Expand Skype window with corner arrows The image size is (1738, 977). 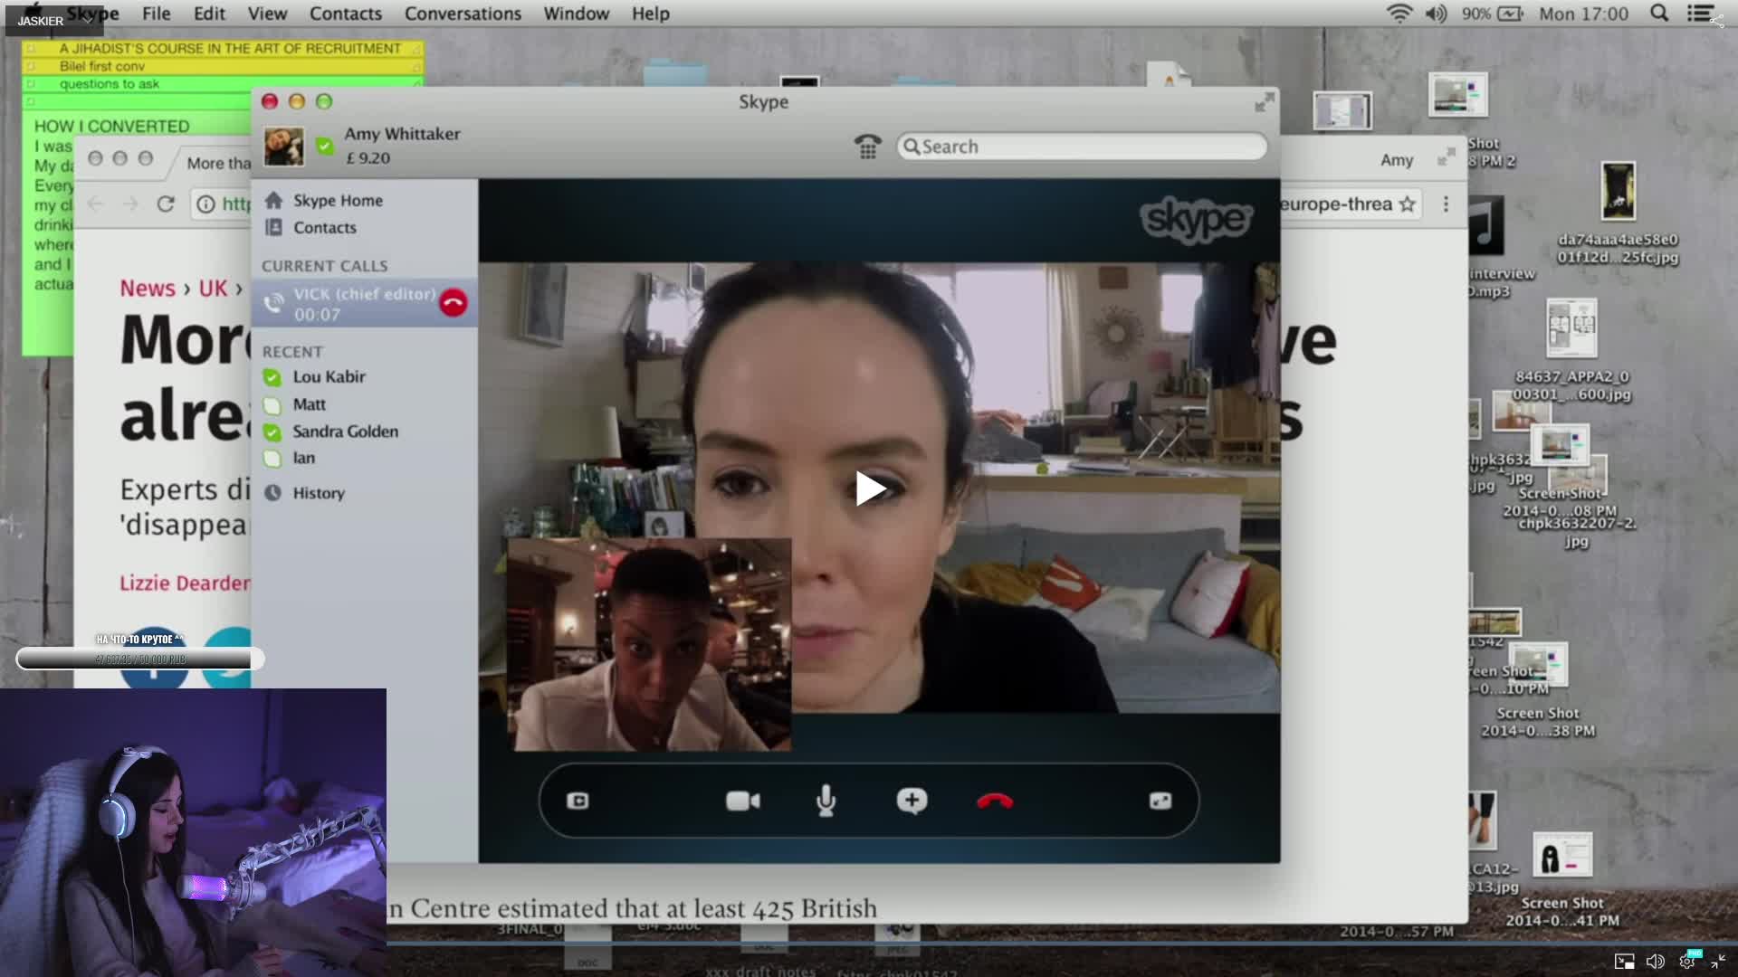click(1265, 102)
